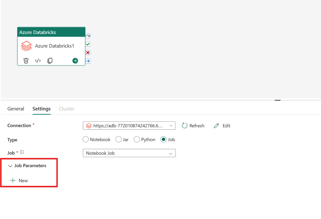The height and width of the screenshot is (219, 321).
Task: Add a New job parameter
Action: (x=19, y=180)
